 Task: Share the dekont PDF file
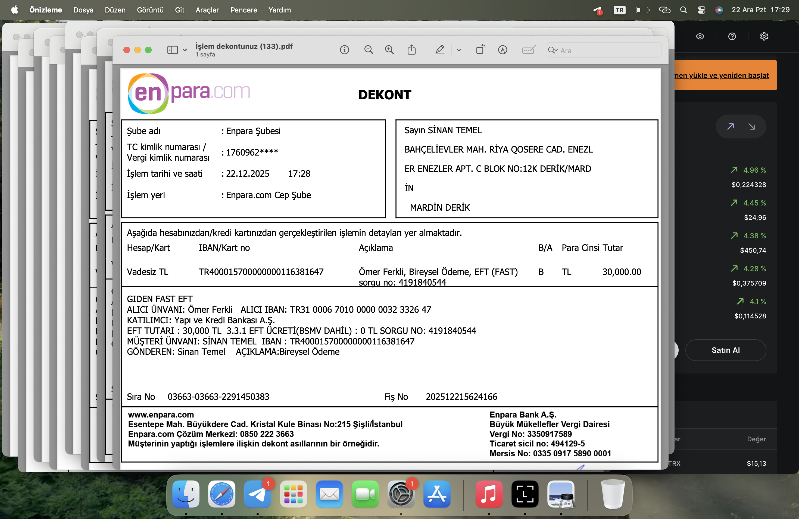[411, 50]
